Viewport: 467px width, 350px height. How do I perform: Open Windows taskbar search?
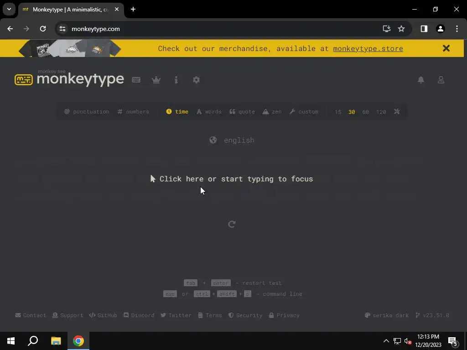click(x=33, y=341)
